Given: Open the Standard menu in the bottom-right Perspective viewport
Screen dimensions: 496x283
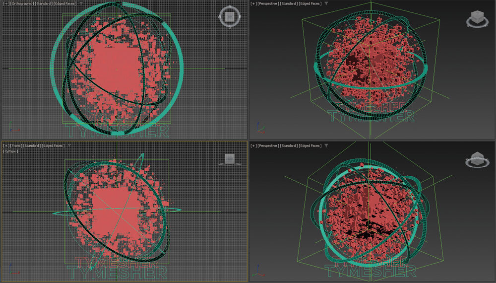Looking at the screenshot, I should tap(289, 145).
